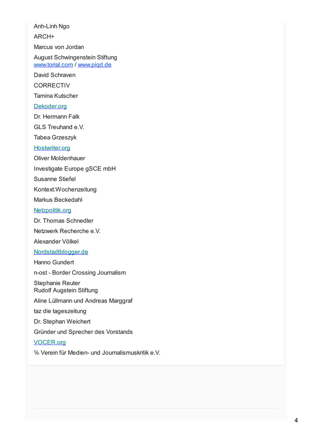Open the www.torial.com link

[x=53, y=65]
